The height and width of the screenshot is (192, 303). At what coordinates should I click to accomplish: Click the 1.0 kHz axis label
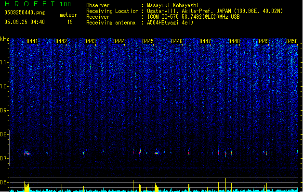(x=4, y=86)
